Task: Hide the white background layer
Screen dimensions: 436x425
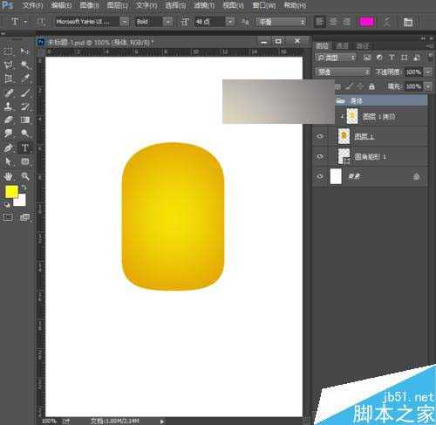Action: click(x=320, y=176)
